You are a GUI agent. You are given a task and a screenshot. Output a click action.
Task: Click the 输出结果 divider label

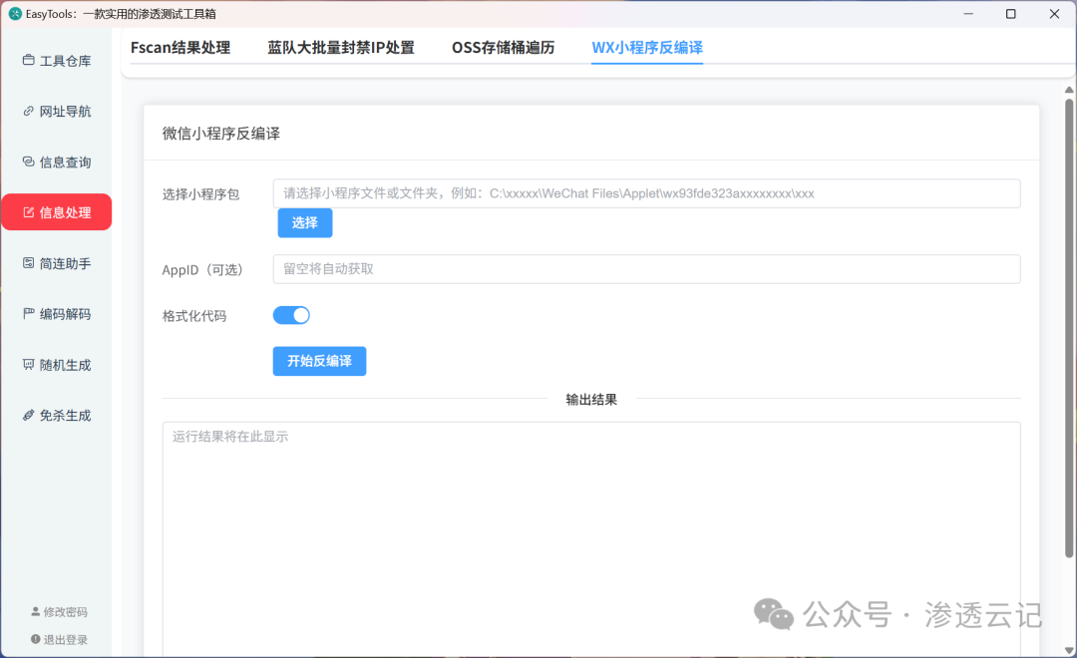[x=591, y=399]
